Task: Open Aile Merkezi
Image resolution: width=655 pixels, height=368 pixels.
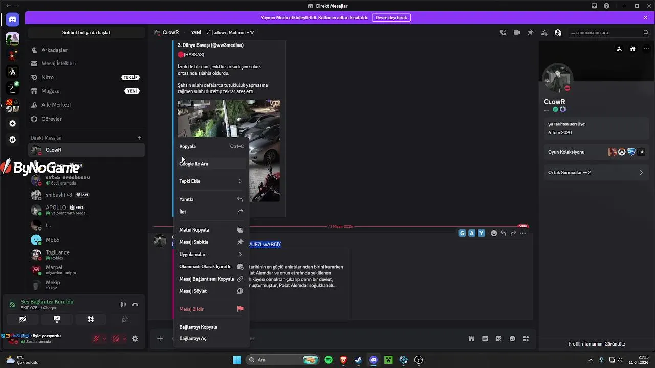Action: pyautogui.click(x=86, y=105)
